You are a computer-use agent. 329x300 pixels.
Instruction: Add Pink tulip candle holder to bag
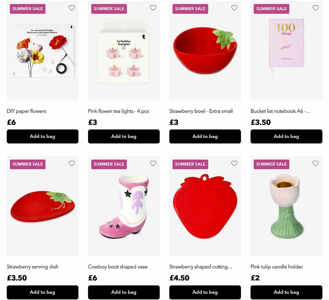pos(286,292)
